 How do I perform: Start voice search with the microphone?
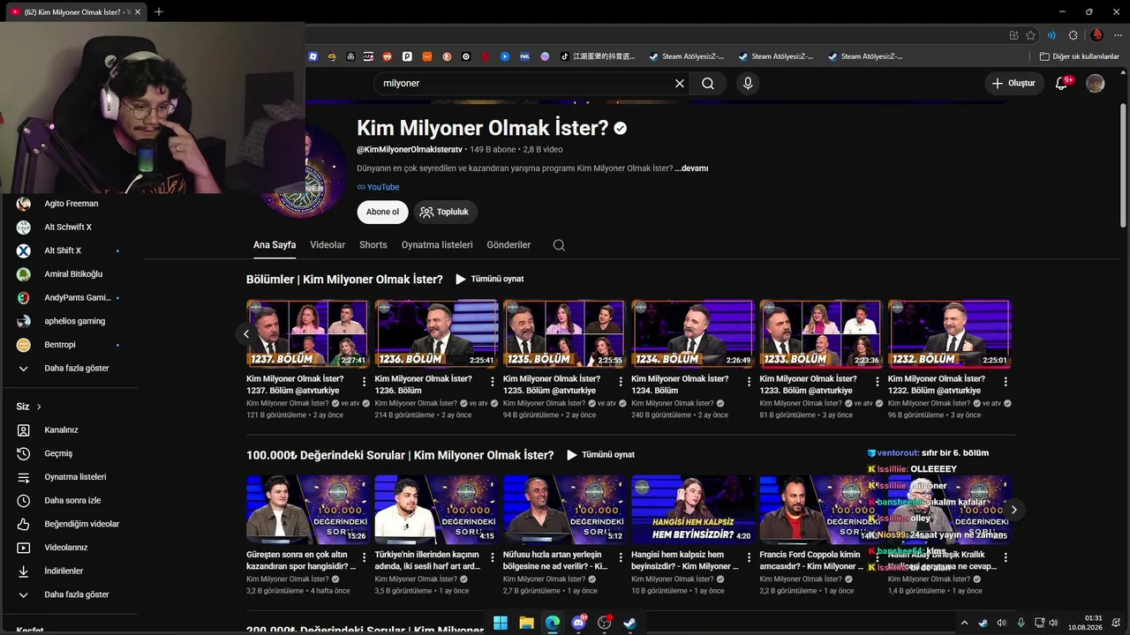pos(748,83)
